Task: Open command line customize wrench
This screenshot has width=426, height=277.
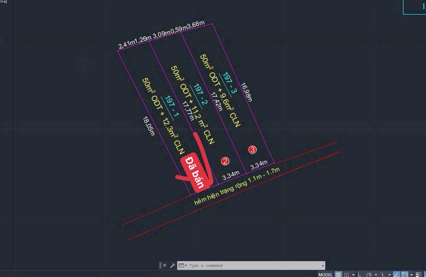Action: click(x=172, y=266)
